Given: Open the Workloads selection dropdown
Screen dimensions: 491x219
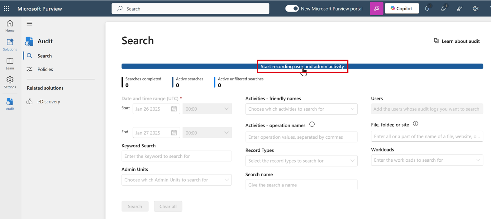Looking at the screenshot, I should 427,160.
